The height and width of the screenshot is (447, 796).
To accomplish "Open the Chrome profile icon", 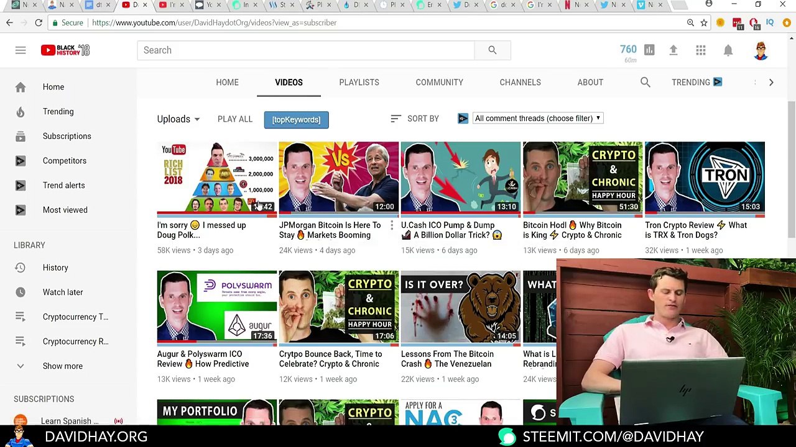I will click(709, 4).
